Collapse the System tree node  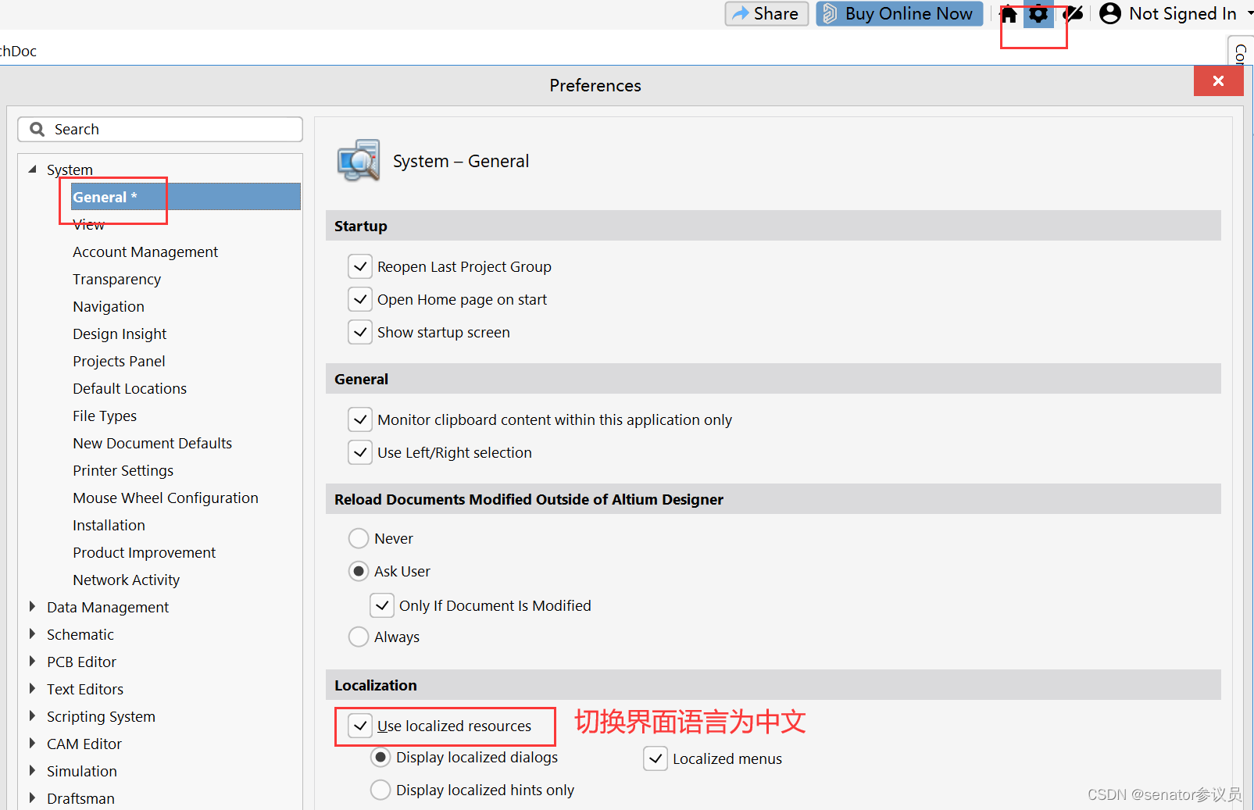32,169
